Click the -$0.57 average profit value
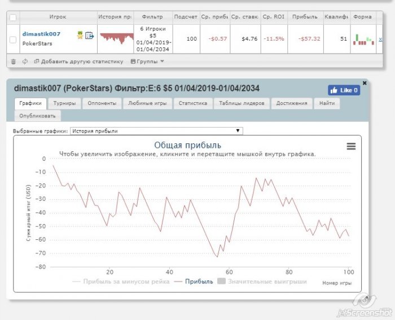The image size is (395, 320). coord(218,39)
